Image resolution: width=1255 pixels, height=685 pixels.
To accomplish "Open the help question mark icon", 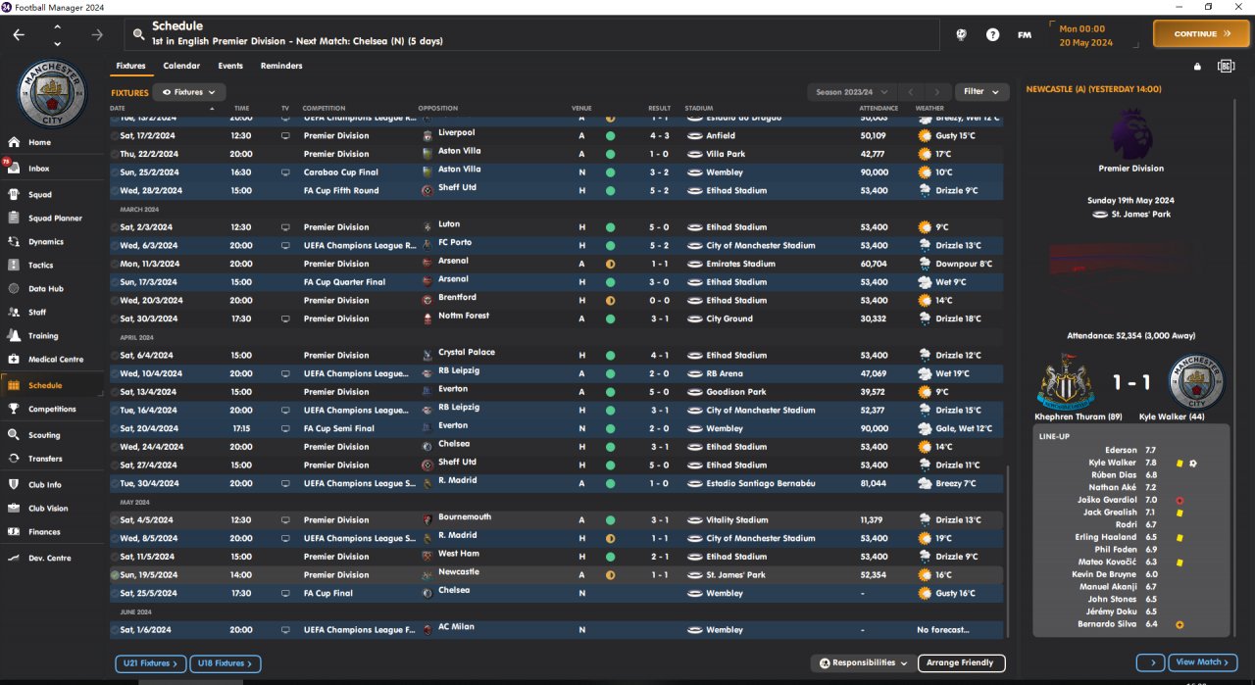I will [993, 34].
